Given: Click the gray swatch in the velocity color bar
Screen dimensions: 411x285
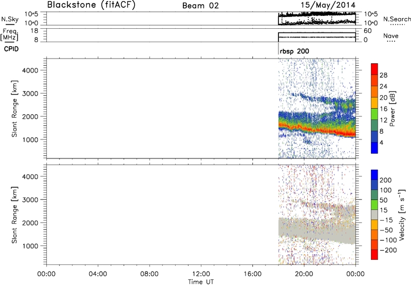Looking at the screenshot, I should coord(375,215).
